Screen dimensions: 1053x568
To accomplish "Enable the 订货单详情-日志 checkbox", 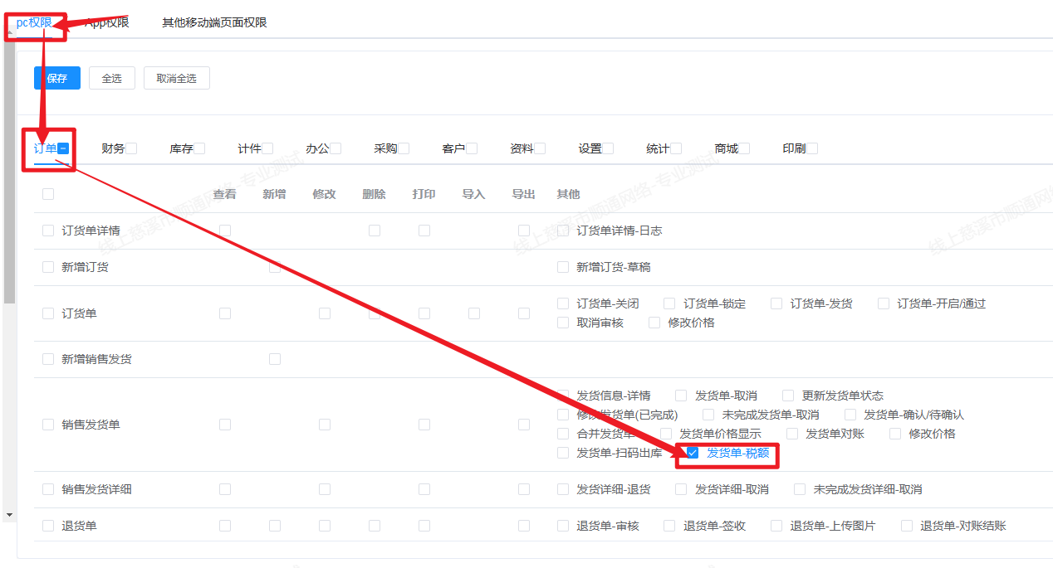I will coord(563,231).
